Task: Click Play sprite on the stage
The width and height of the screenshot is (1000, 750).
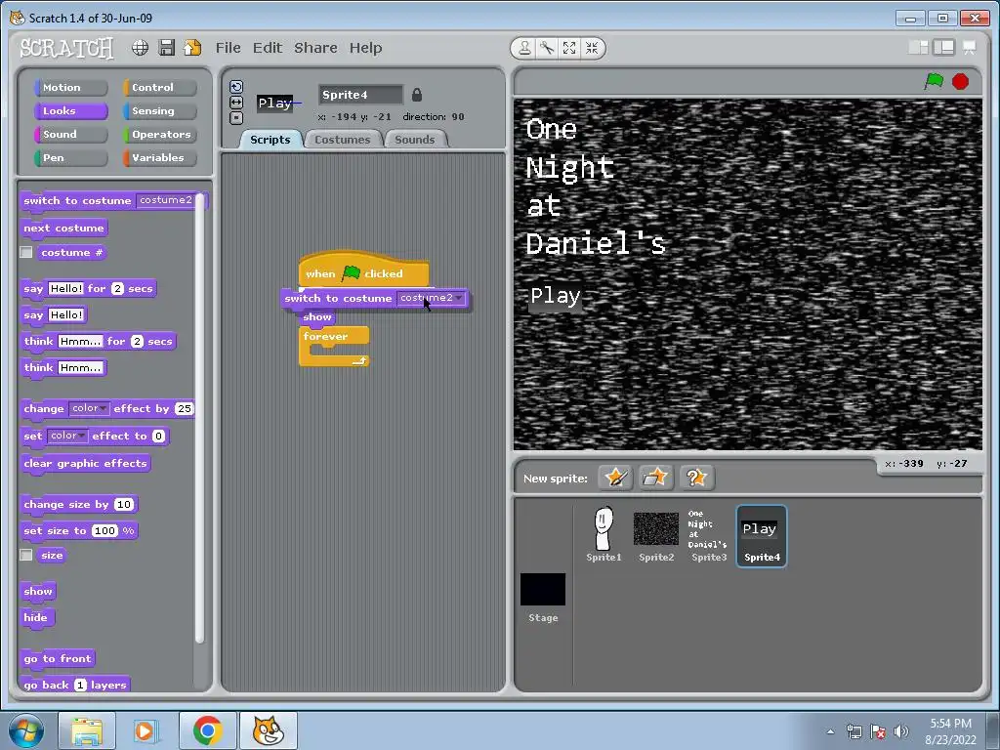Action: click(x=555, y=297)
